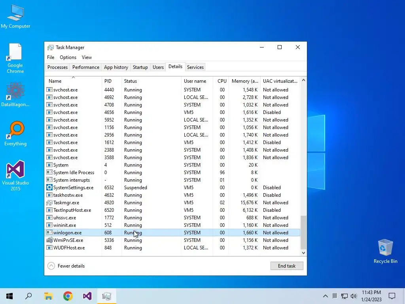Viewport: 405px width, 304px height.
Task: Select the WmiPrvSE.exe process name
Action: pyautogui.click(x=68, y=240)
